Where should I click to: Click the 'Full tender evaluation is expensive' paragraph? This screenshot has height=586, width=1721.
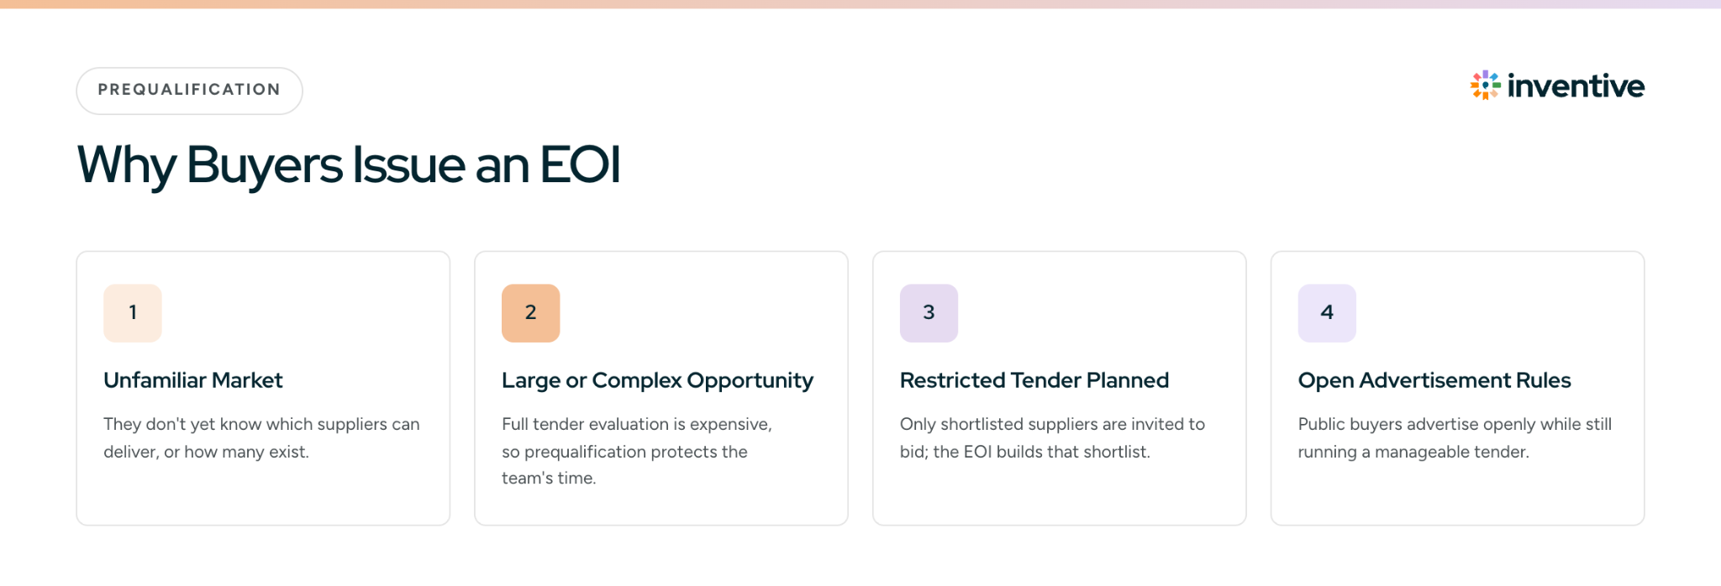pyautogui.click(x=636, y=451)
